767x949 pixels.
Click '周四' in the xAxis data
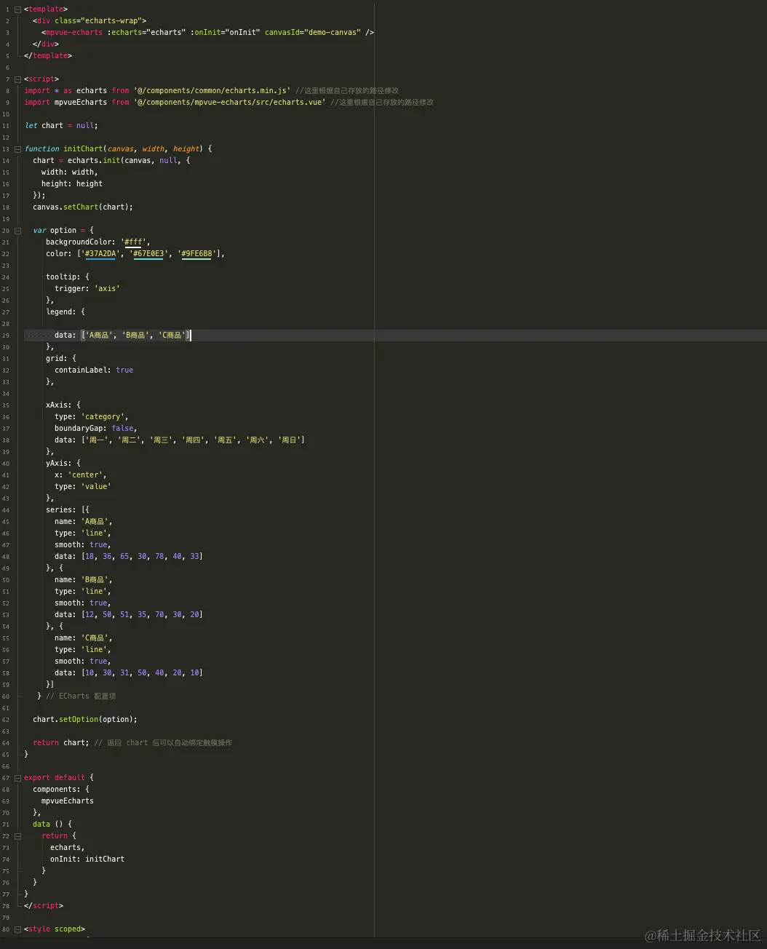point(193,440)
